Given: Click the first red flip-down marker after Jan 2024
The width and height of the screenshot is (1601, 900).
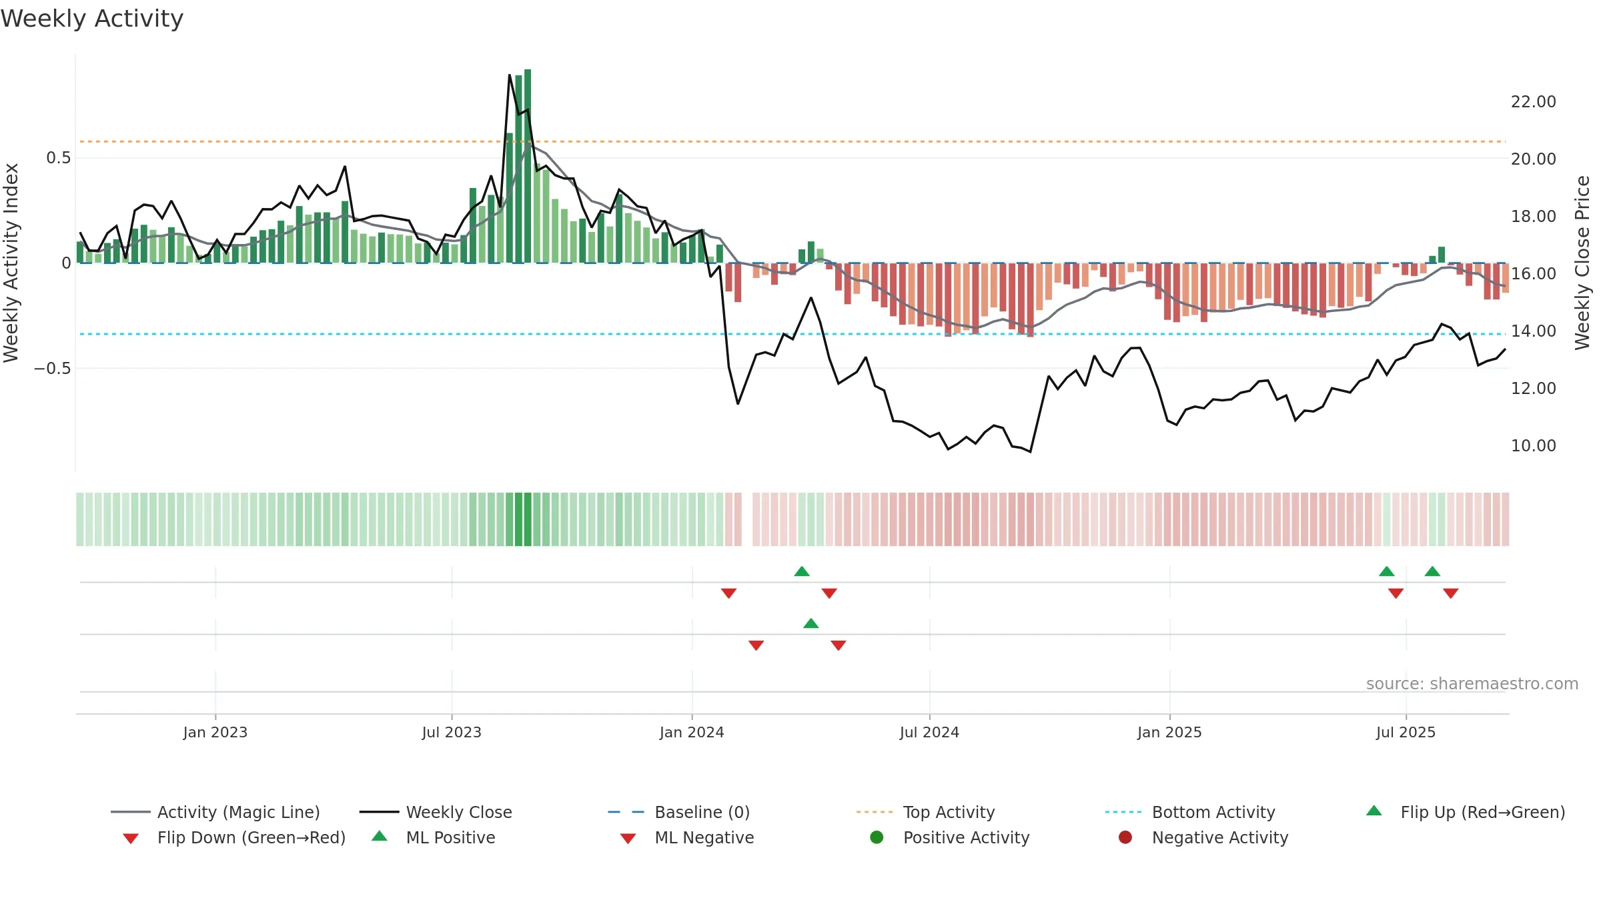Looking at the screenshot, I should pyautogui.click(x=728, y=593).
